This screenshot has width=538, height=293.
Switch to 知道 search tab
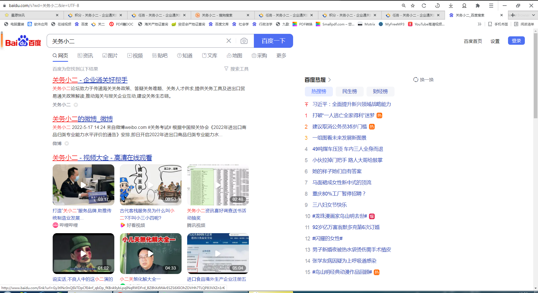[185, 56]
